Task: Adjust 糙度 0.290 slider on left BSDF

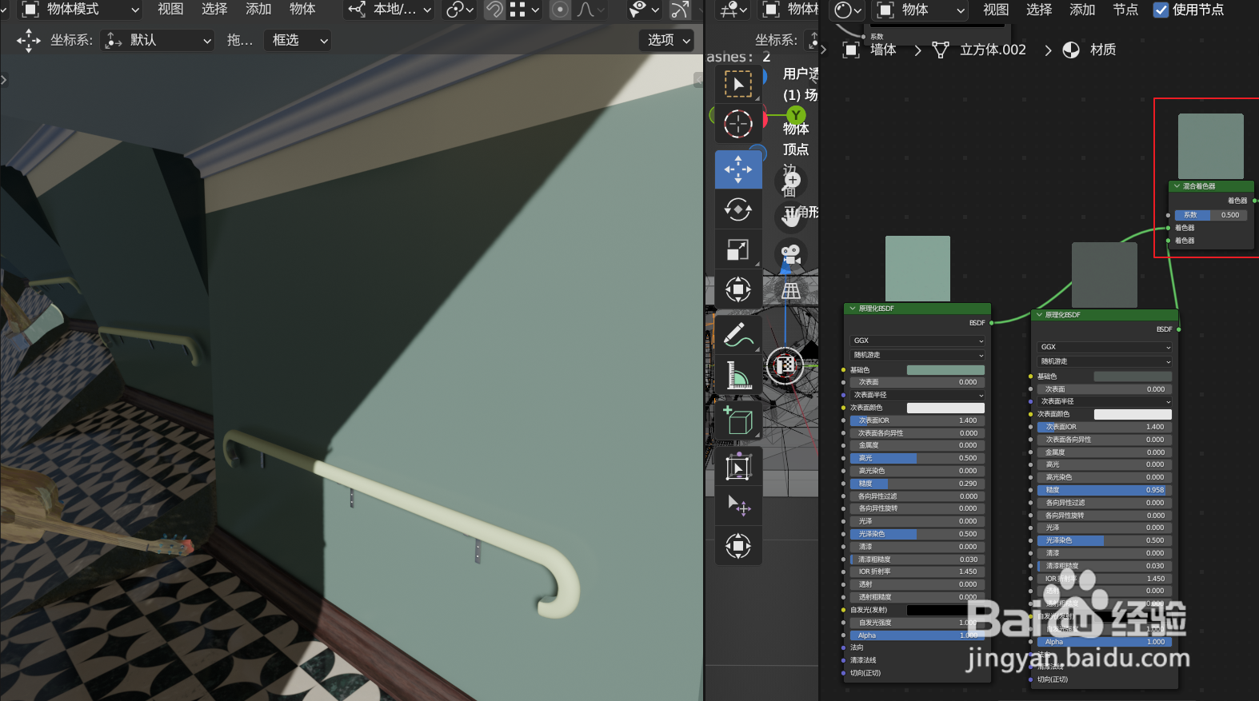Action: click(x=917, y=484)
